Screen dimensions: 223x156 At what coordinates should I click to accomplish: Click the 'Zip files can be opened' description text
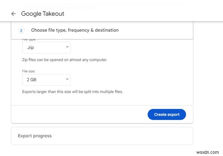[65, 60]
